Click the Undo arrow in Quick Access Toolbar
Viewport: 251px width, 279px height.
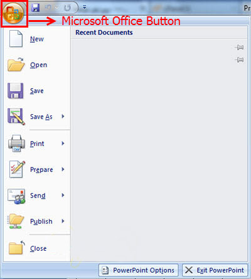click(x=48, y=8)
